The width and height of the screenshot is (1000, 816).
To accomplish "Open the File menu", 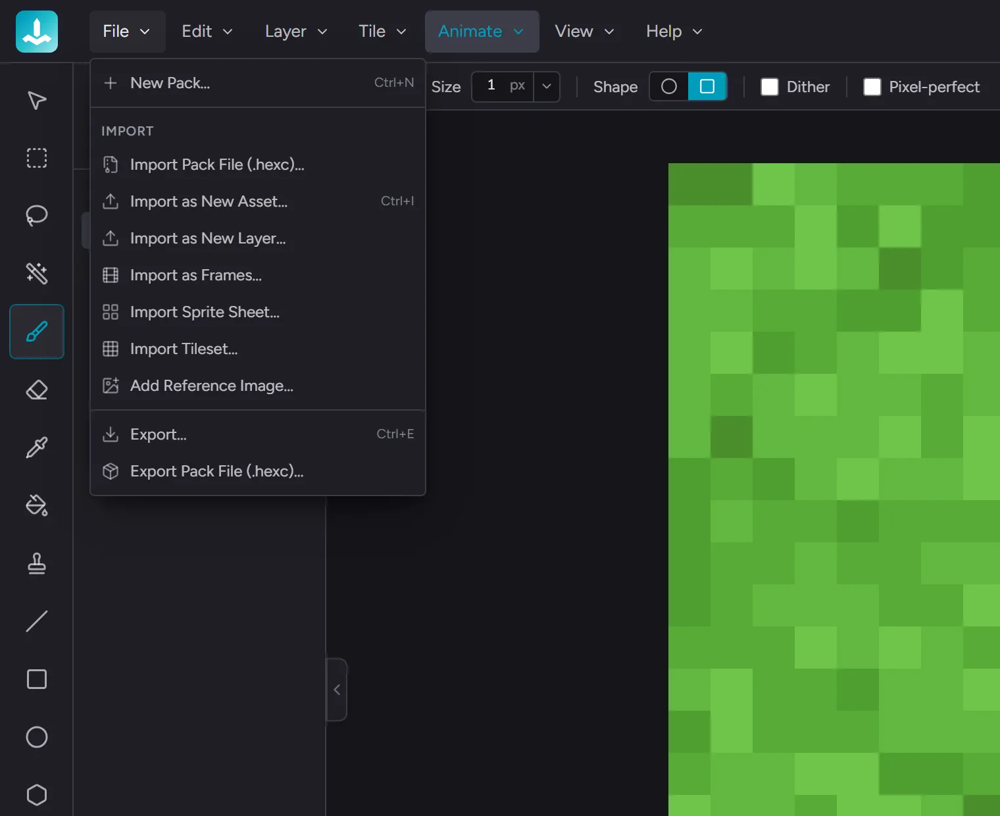I will point(127,32).
